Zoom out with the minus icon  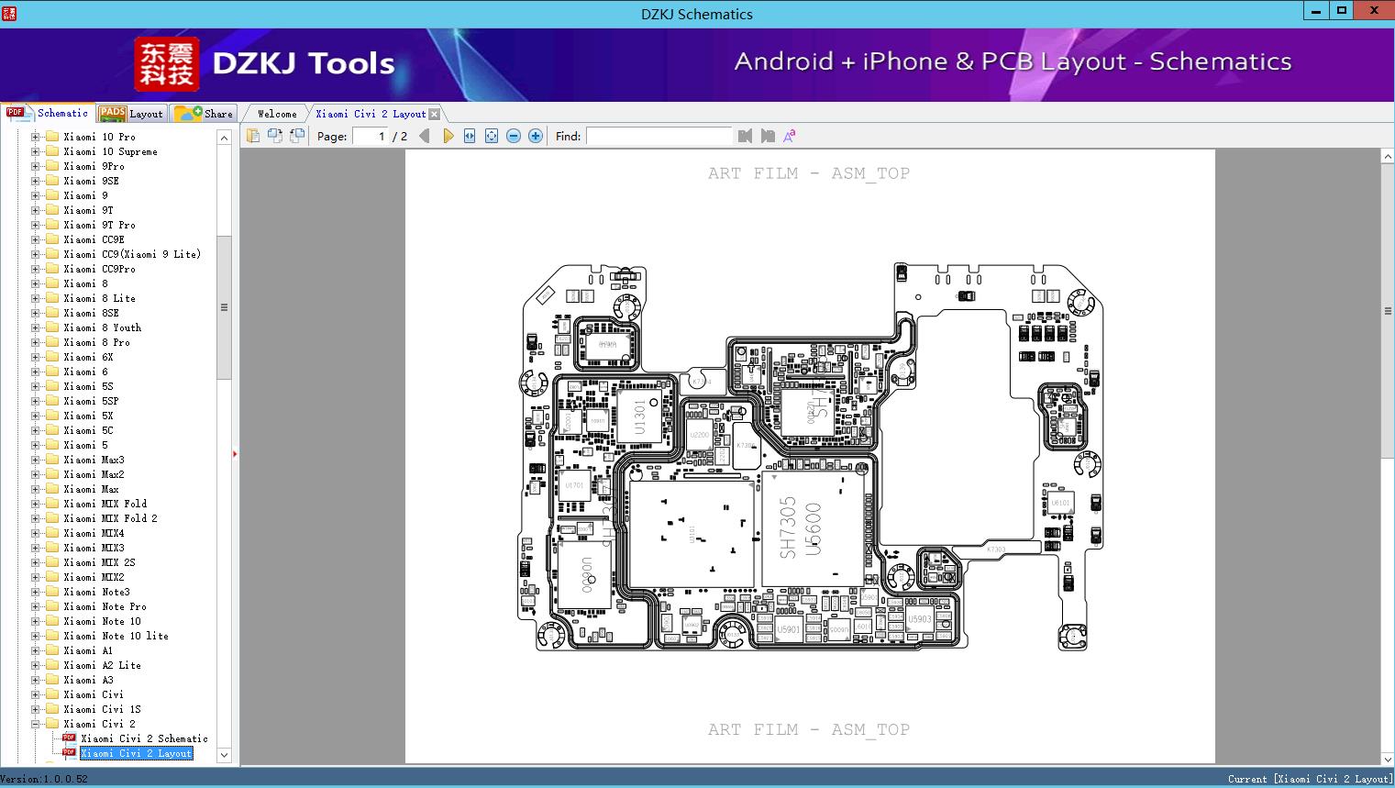(x=514, y=136)
